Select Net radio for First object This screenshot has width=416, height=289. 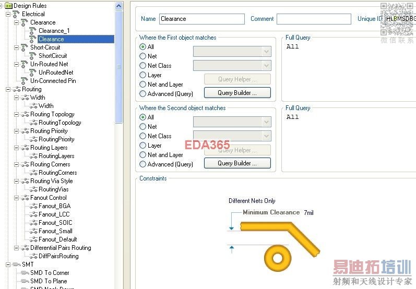coord(142,56)
